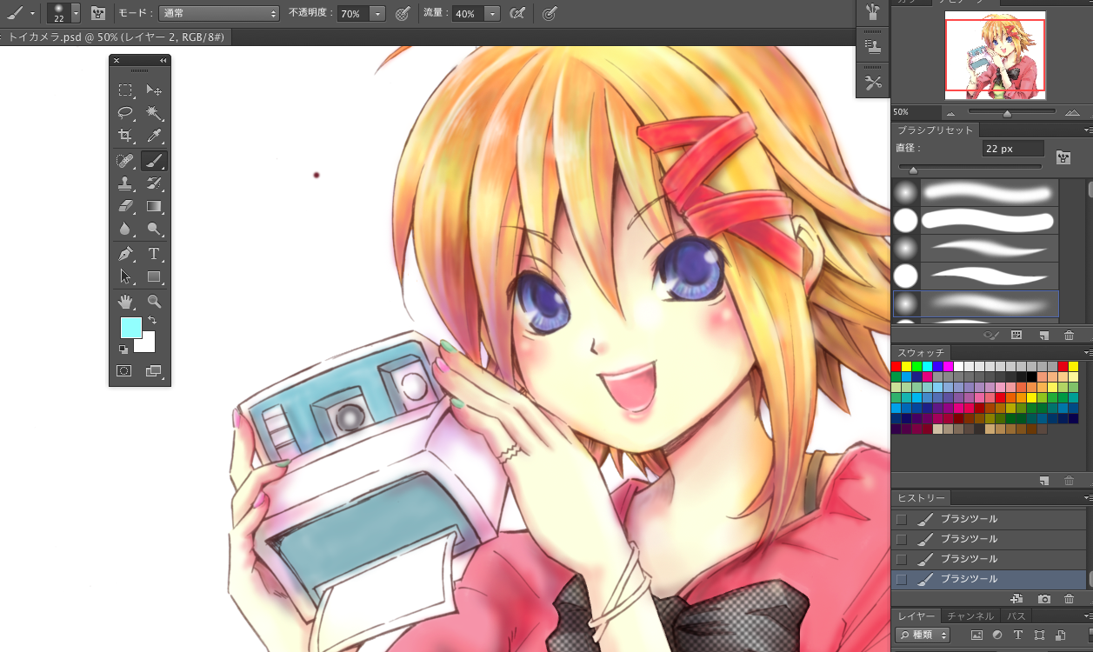This screenshot has width=1093, height=652.
Task: Toggle Quick Mask mode in the toolbox
Action: click(125, 370)
